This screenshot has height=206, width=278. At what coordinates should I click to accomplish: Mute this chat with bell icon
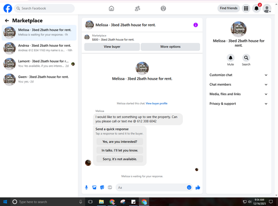tap(231, 58)
